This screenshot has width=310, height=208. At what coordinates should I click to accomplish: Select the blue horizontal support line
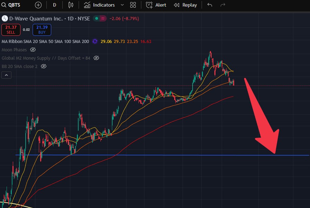pyautogui.click(x=162, y=155)
